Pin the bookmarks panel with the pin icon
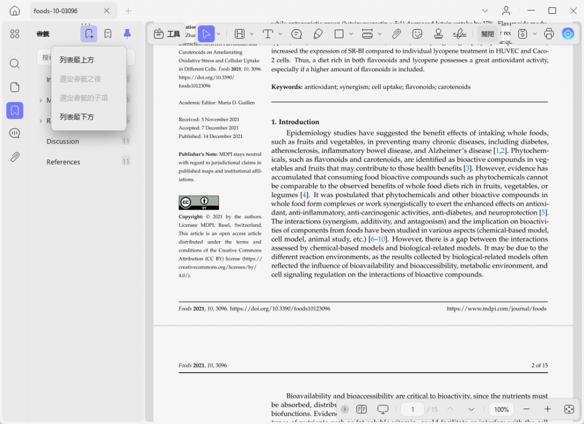584x424 pixels. point(127,33)
